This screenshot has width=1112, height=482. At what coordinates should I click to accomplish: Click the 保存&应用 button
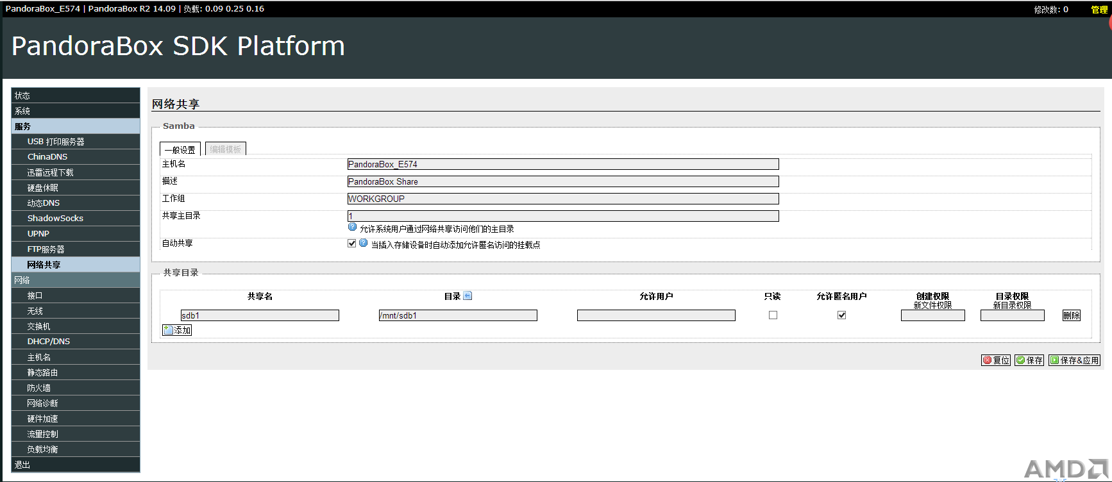tap(1074, 360)
